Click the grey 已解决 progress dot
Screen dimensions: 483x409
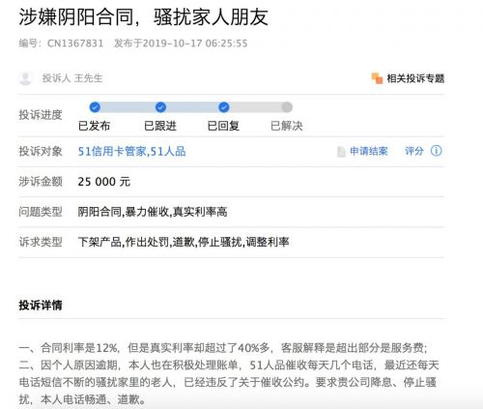point(287,107)
